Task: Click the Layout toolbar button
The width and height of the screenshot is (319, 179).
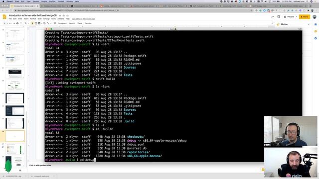Action: (72, 23)
